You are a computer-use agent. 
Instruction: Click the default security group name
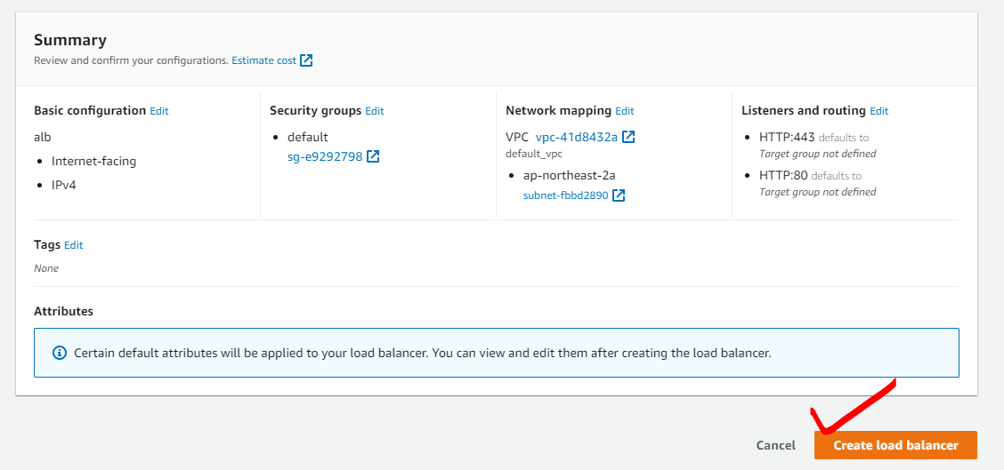(307, 137)
